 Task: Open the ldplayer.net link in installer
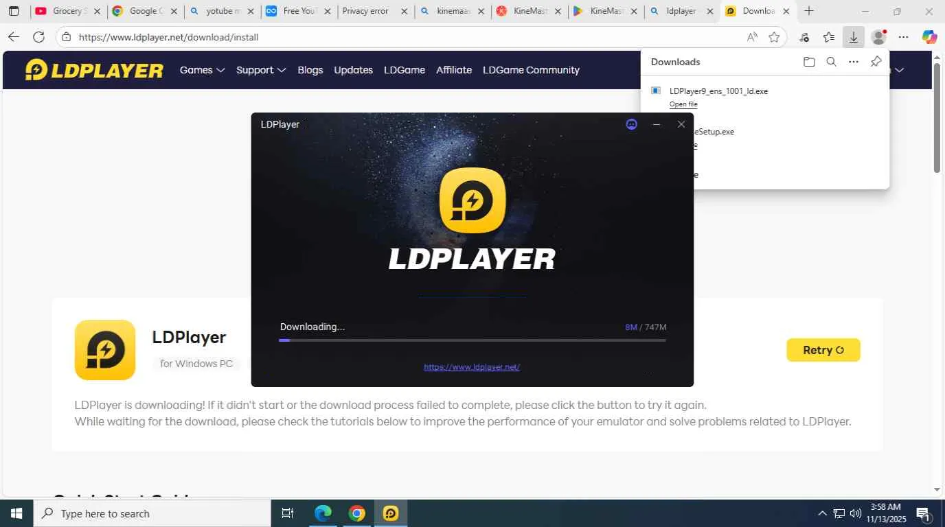point(472,367)
